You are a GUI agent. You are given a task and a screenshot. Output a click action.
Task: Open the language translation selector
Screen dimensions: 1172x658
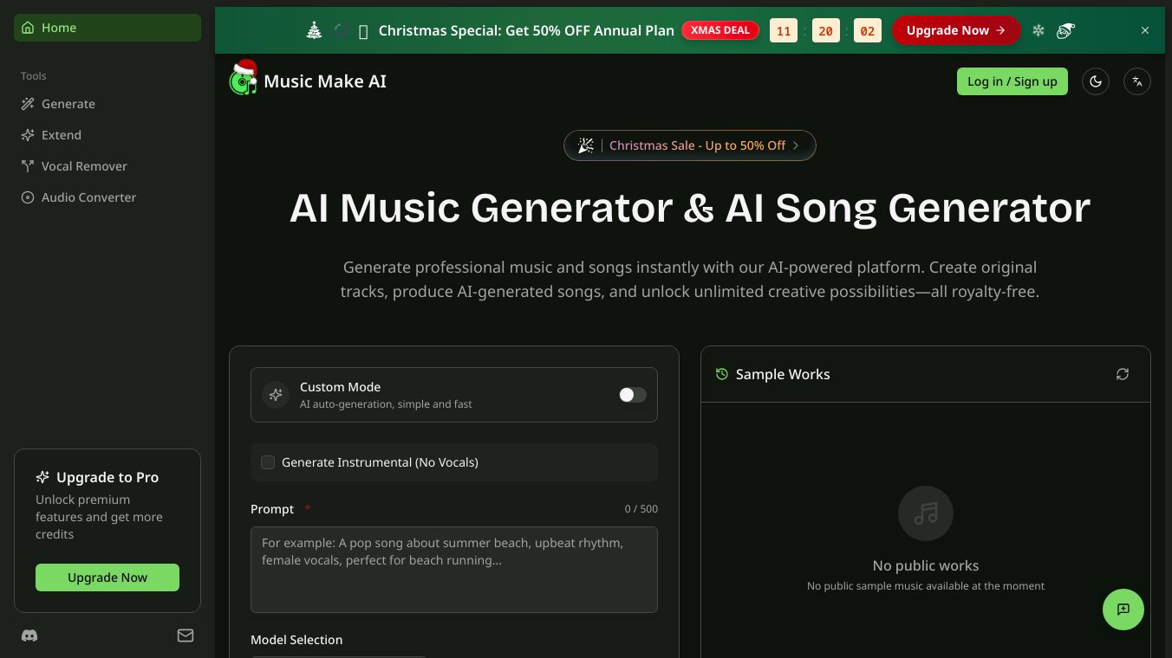coord(1137,81)
